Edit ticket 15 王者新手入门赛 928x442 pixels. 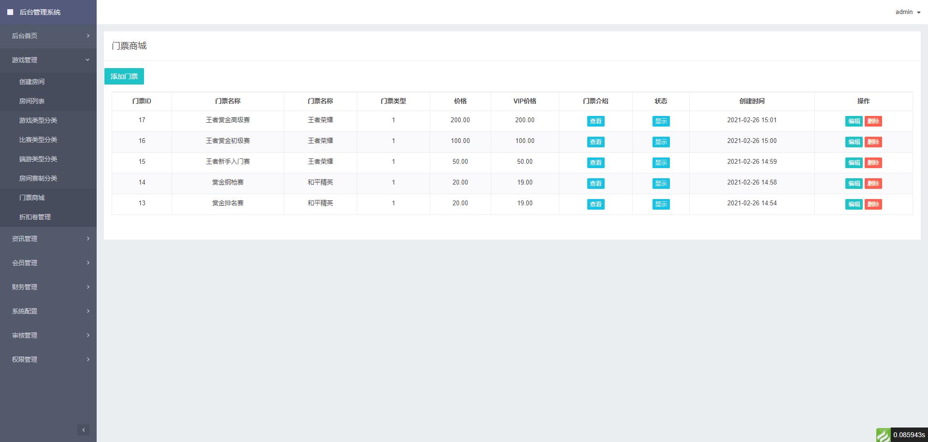(854, 163)
